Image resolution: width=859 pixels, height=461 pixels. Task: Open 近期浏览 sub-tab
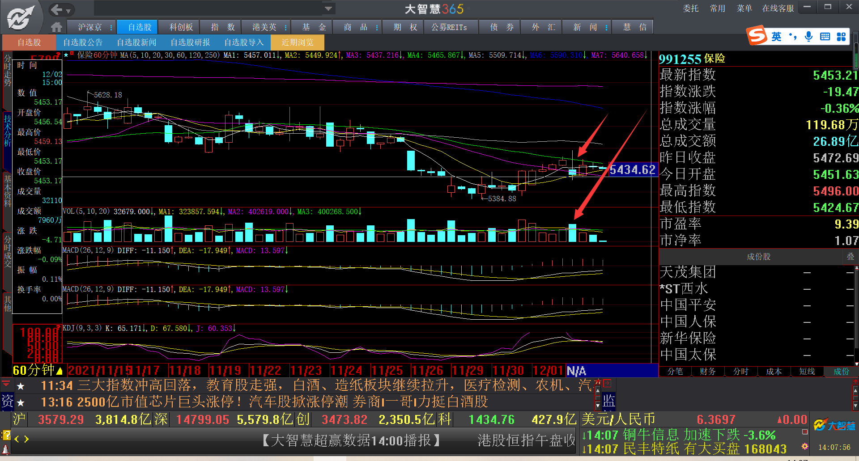[298, 42]
